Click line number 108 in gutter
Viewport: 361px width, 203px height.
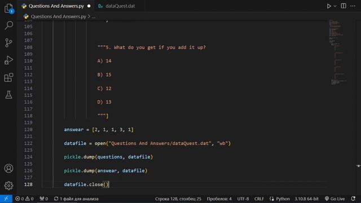(x=28, y=47)
